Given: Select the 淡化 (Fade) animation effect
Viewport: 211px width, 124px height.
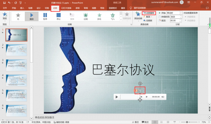Looking at the screenshot, I should [99, 16].
